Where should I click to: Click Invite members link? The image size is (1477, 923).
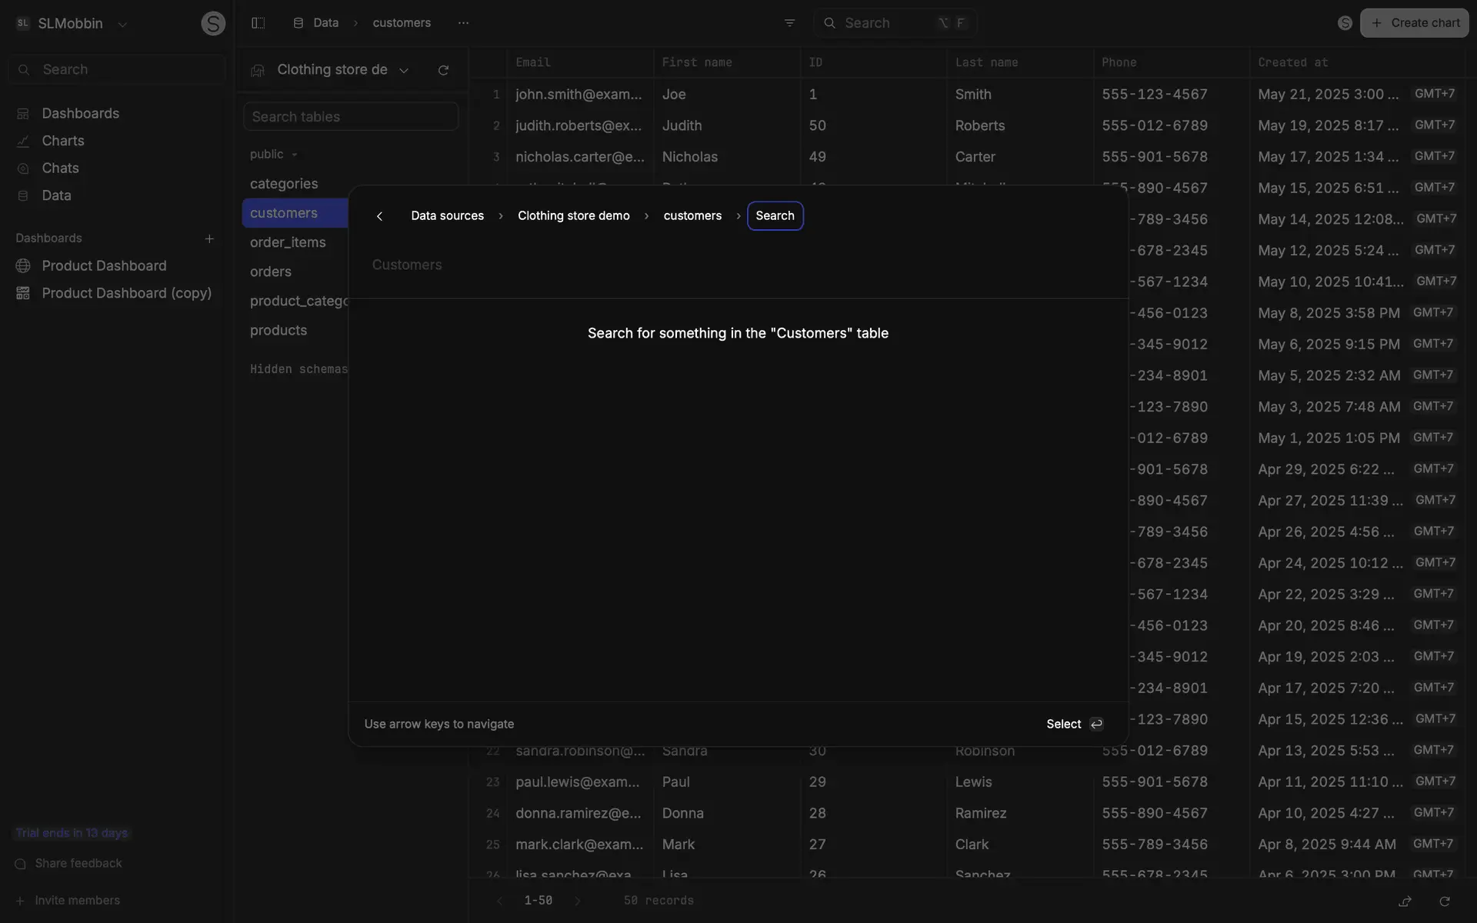pos(77,901)
